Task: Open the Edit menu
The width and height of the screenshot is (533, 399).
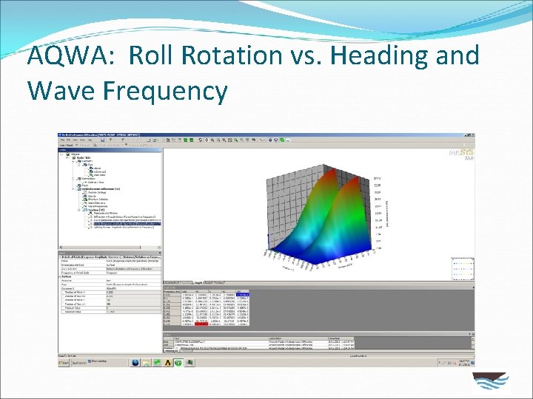Action: coord(68,140)
